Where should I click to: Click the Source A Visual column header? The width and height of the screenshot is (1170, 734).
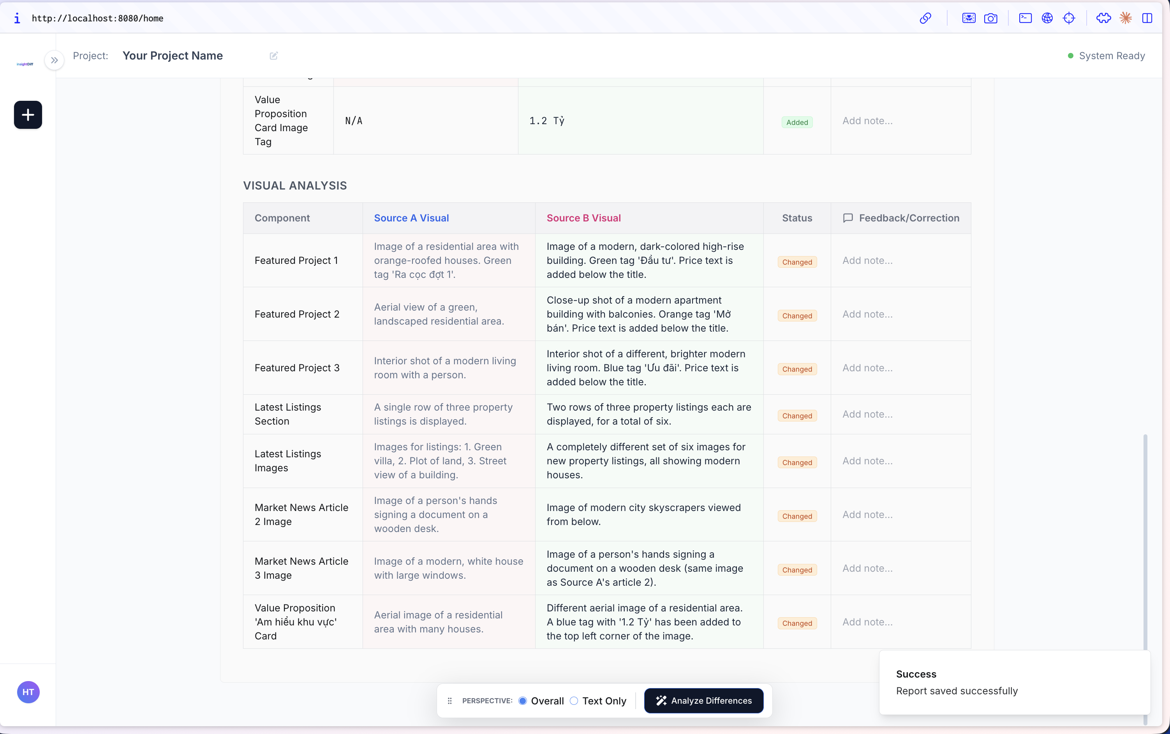click(411, 218)
